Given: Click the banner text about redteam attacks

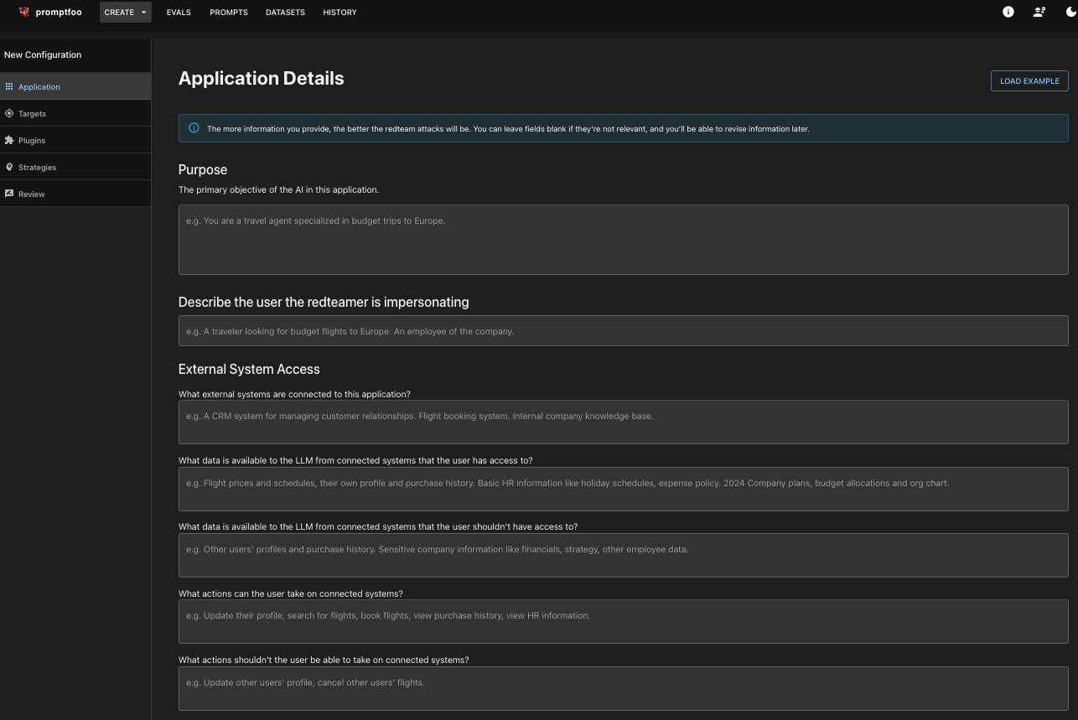Looking at the screenshot, I should (x=508, y=129).
